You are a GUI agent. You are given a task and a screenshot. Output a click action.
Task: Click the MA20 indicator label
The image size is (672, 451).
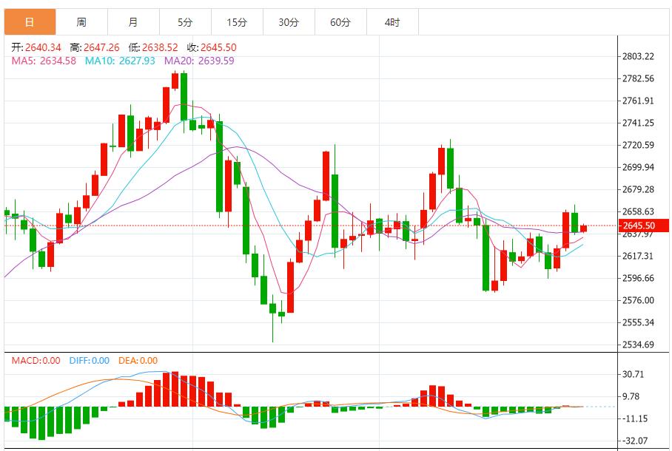click(x=199, y=61)
